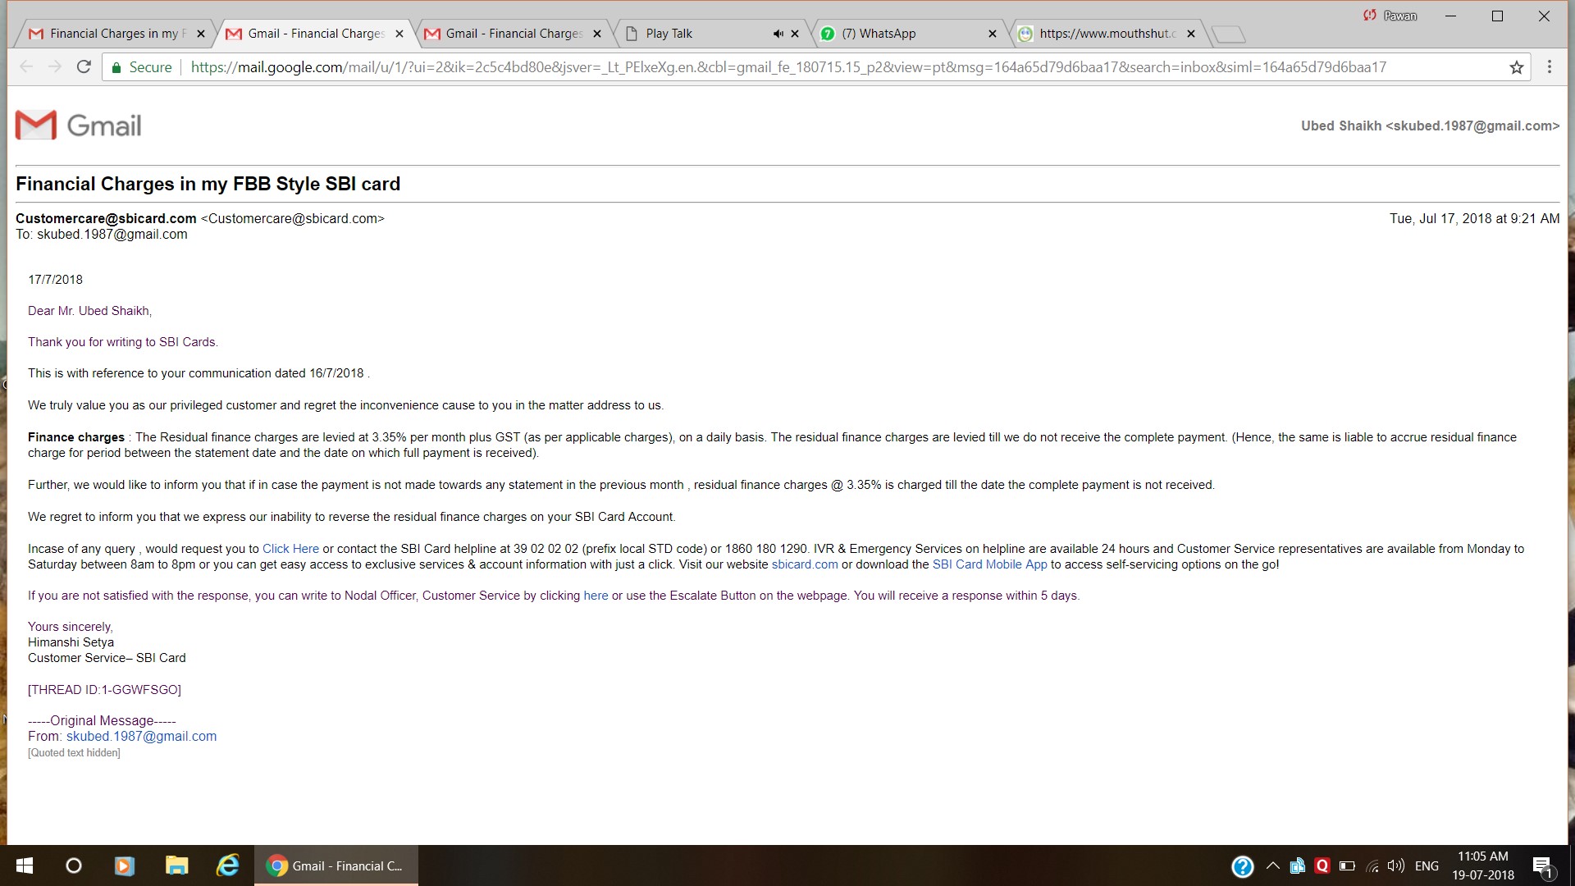Click the Ubed Shaikh account email text

pos(1430,126)
